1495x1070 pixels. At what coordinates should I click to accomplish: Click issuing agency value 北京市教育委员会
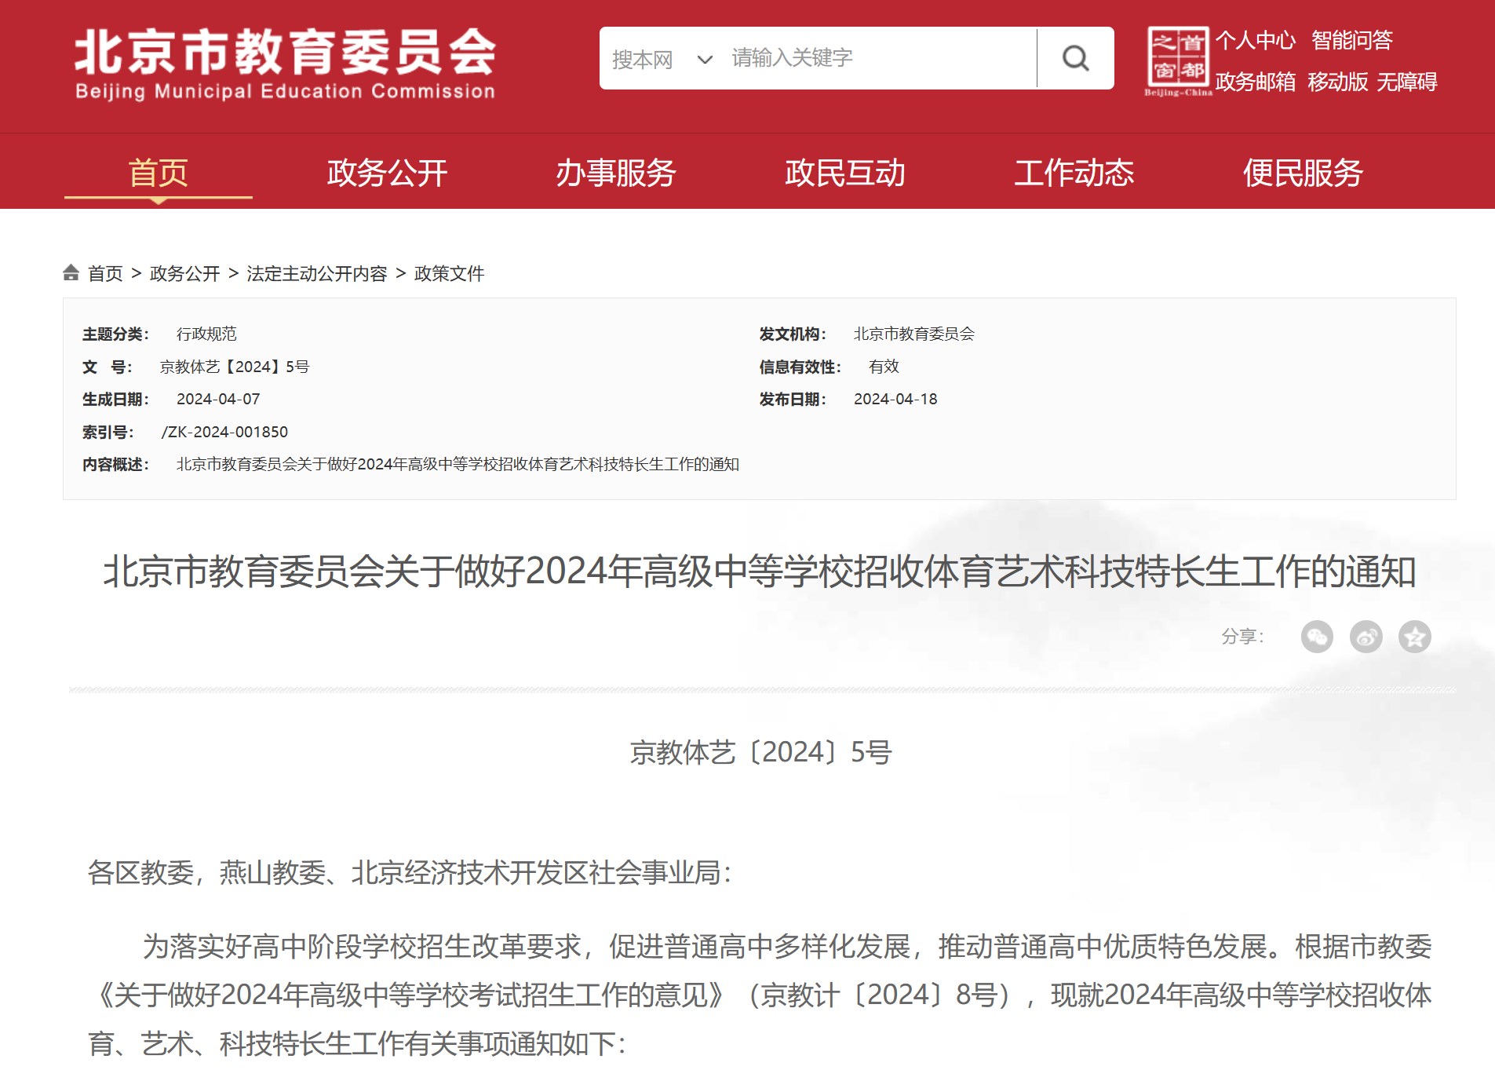click(914, 334)
